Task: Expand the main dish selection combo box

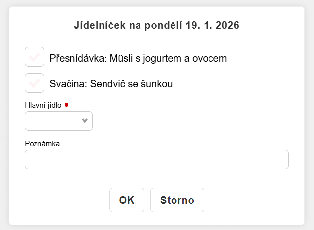Action: pyautogui.click(x=58, y=121)
